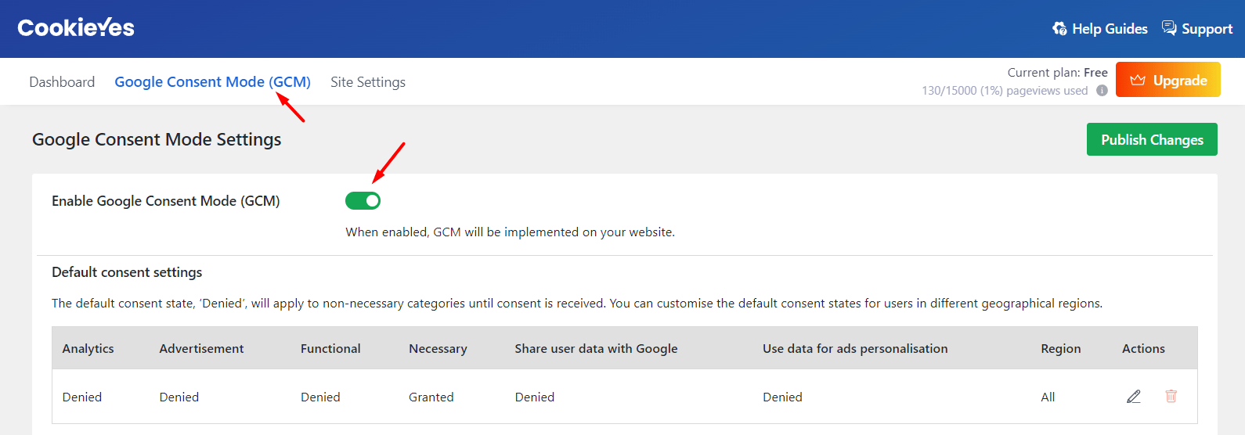
Task: Click the crown icon on Upgrade
Action: [x=1138, y=81]
